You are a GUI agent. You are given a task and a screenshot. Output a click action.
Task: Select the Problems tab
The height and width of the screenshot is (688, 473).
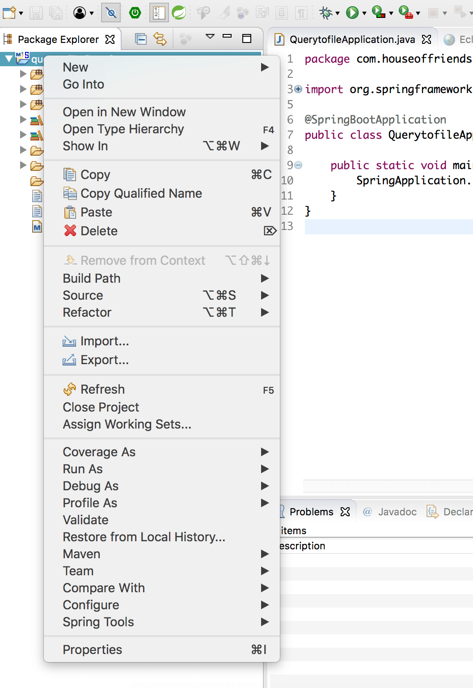[312, 512]
